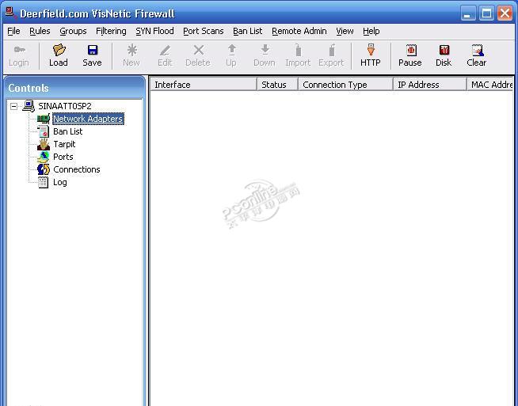The image size is (518, 406).
Task: Click the Export toolbar icon
Action: click(x=332, y=50)
